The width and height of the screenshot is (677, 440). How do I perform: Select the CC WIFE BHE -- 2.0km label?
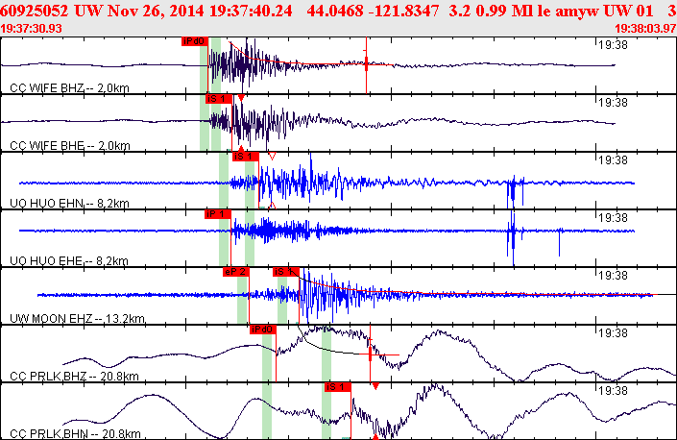70,145
